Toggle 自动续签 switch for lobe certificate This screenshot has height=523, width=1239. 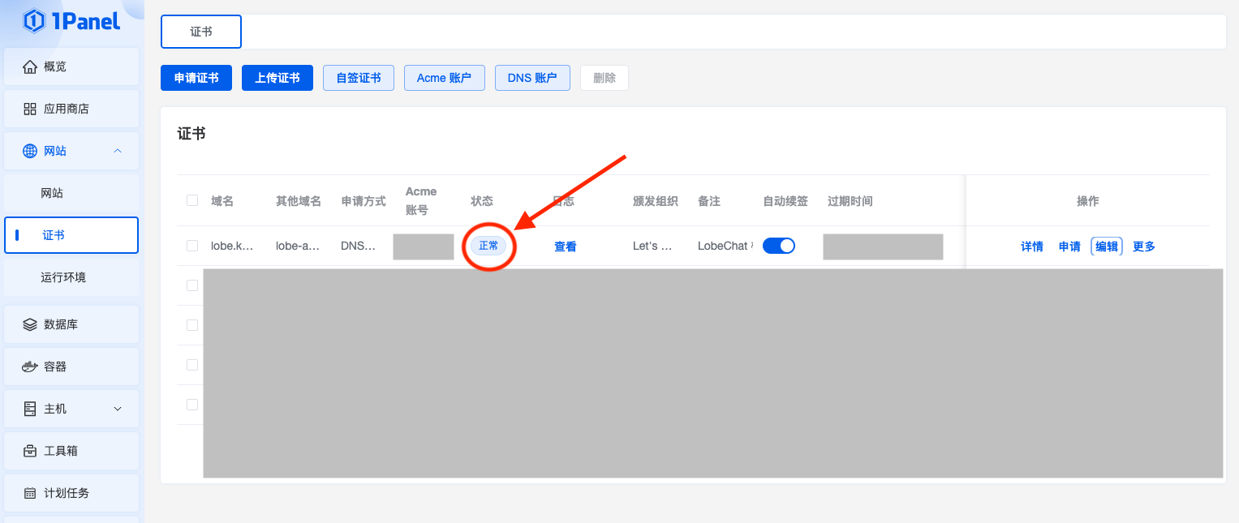point(778,246)
